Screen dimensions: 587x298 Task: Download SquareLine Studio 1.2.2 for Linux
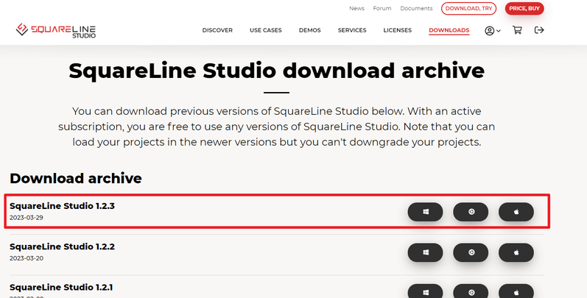[471, 253]
